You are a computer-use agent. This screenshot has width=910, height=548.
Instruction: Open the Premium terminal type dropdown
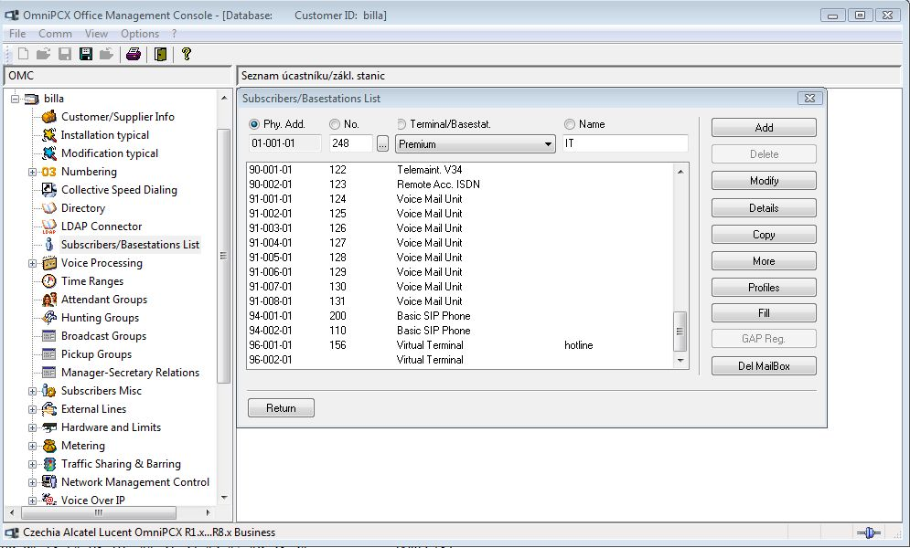548,144
